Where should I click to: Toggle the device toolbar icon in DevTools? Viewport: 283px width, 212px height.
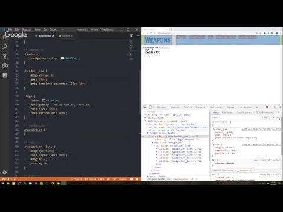tap(150, 107)
